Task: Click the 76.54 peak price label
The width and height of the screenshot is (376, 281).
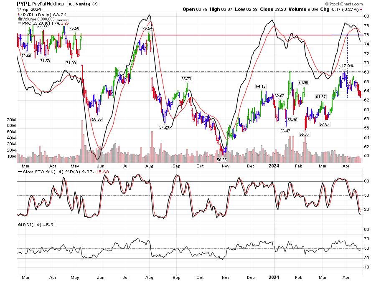Action: [x=147, y=28]
